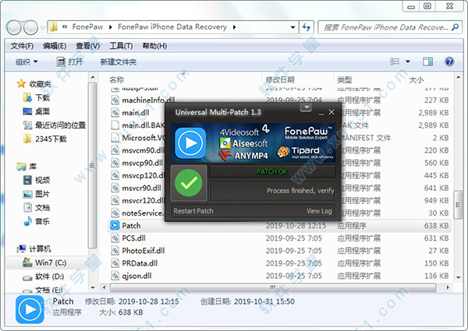The image size is (468, 331).
Task: Open the 查看(V) menu
Action: point(87,46)
